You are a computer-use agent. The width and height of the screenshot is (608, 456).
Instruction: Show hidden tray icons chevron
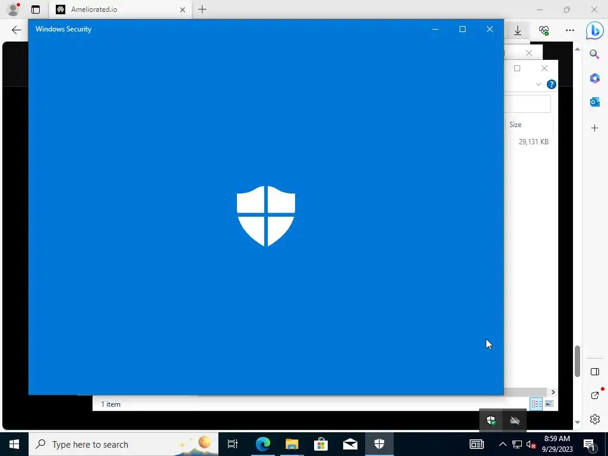(502, 444)
